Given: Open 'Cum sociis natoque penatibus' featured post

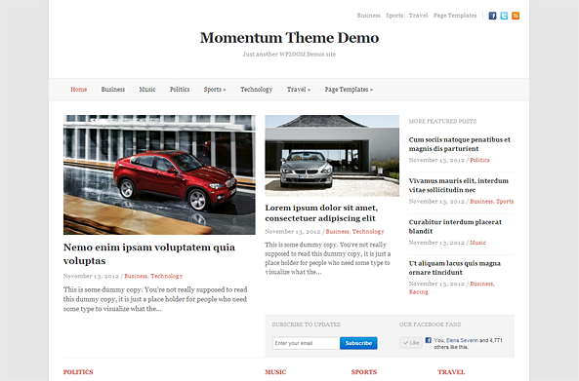Looking at the screenshot, I should 459,144.
